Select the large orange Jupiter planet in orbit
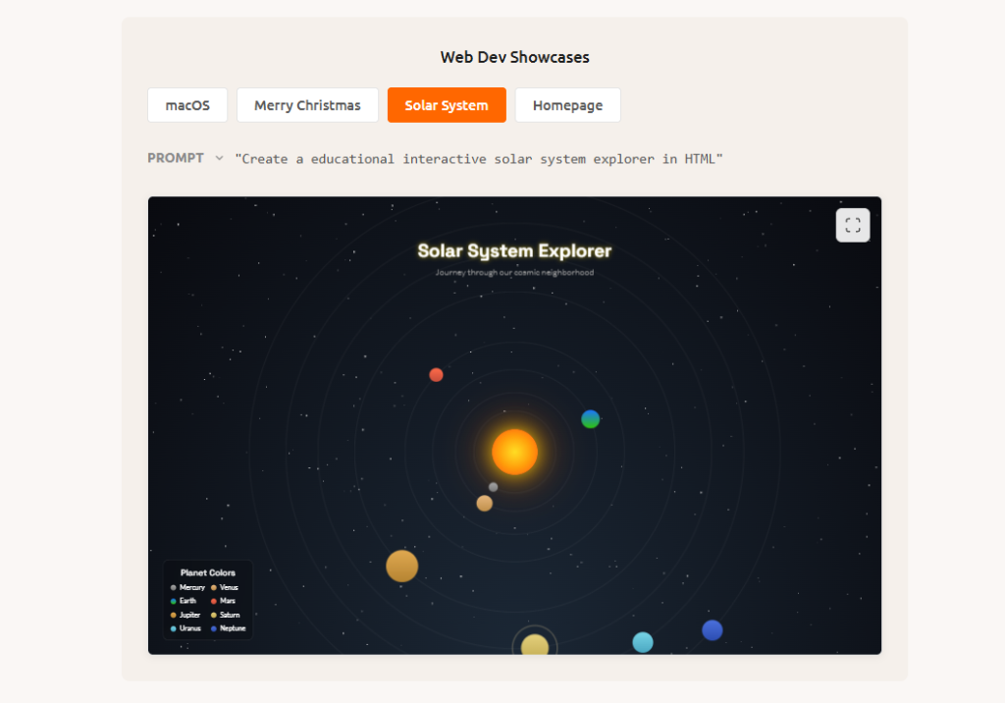 [401, 567]
